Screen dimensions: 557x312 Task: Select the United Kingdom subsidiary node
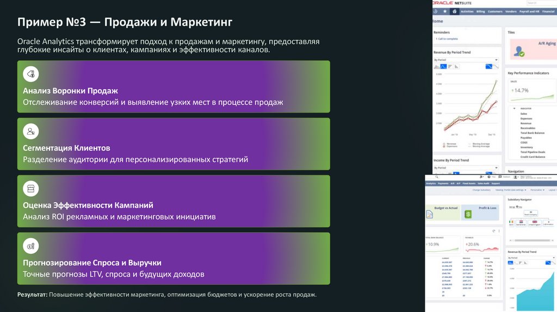coord(534,223)
